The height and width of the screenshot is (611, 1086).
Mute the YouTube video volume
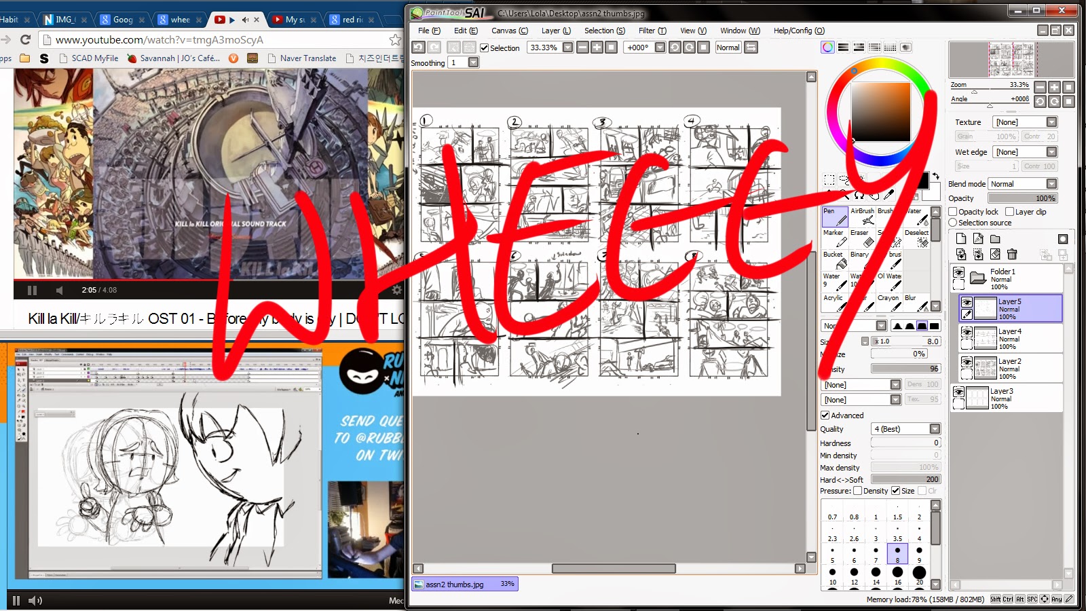coord(60,290)
